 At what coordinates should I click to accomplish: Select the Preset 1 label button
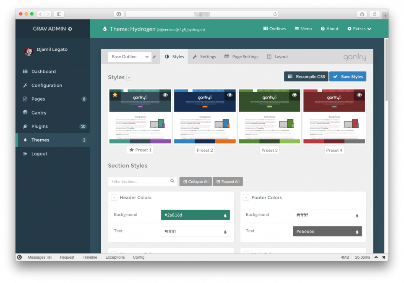[x=140, y=150]
